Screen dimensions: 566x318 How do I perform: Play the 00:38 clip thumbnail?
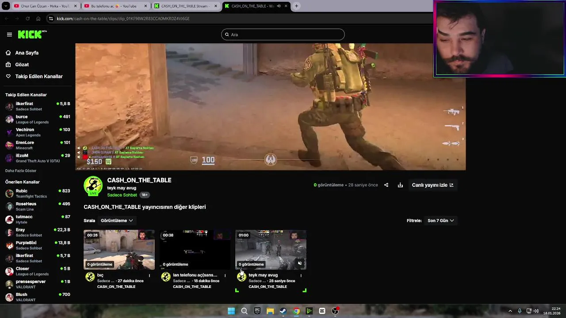coord(195,250)
